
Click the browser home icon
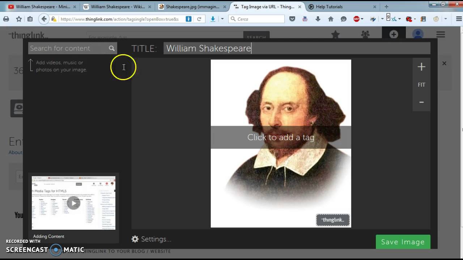pyautogui.click(x=331, y=19)
